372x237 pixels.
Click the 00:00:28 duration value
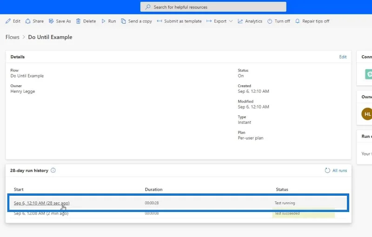click(152, 203)
